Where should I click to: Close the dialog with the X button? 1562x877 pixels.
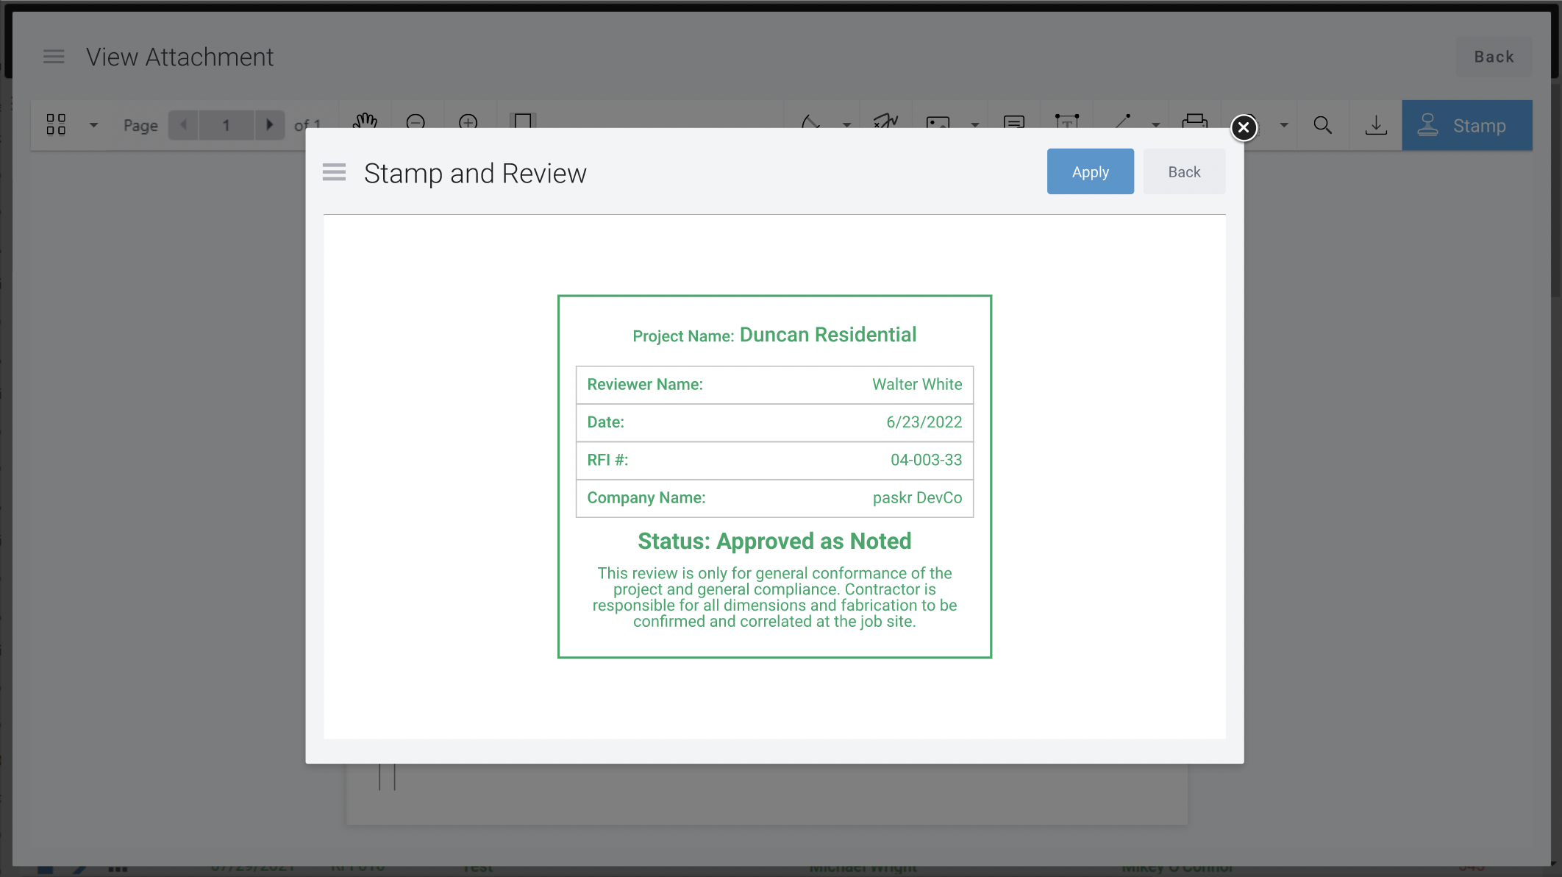(x=1244, y=128)
